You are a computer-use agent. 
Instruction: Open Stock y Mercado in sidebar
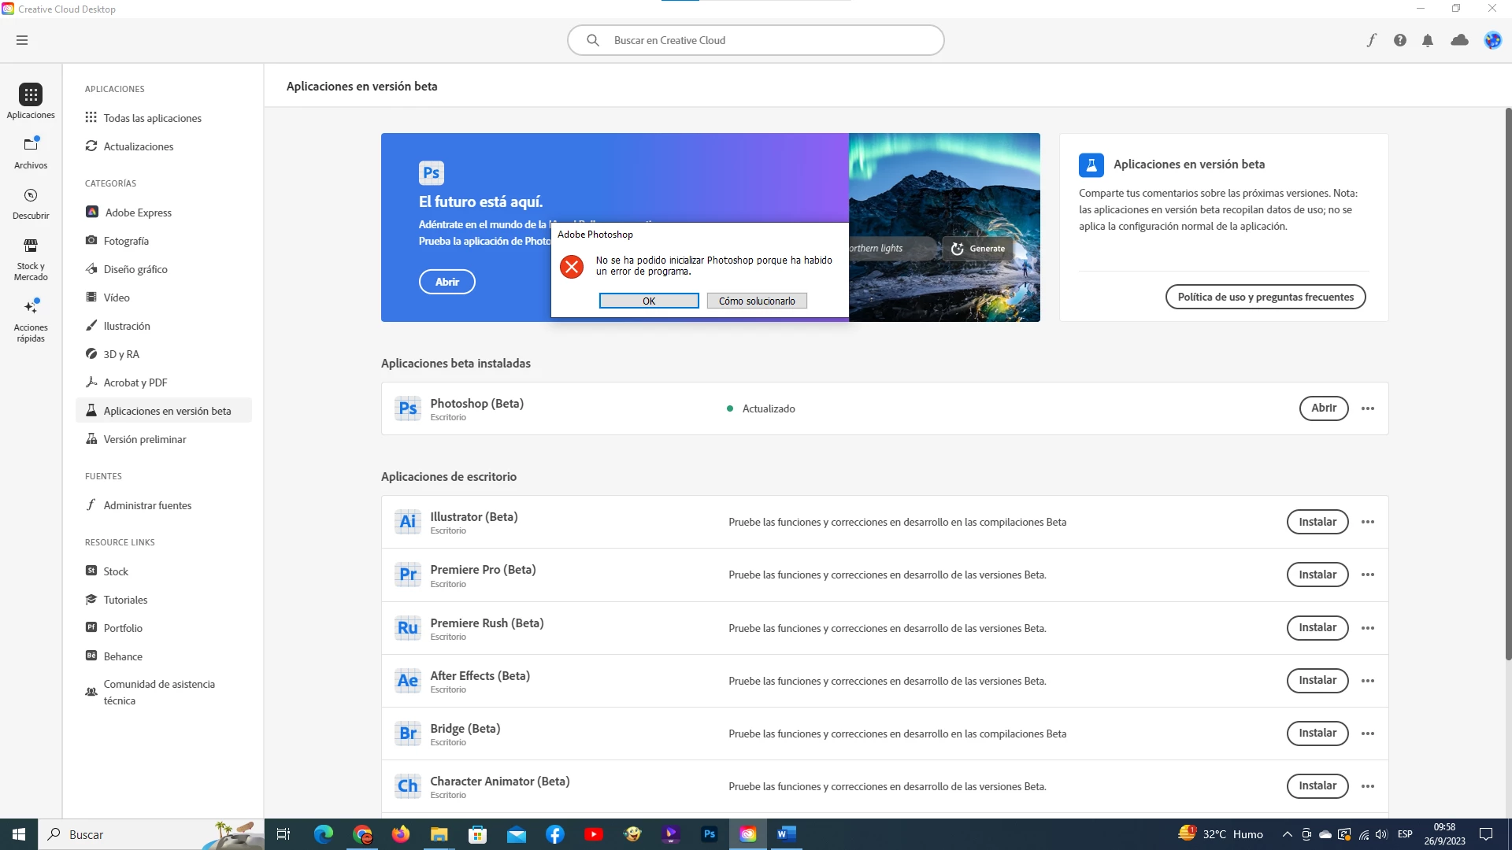tap(31, 259)
